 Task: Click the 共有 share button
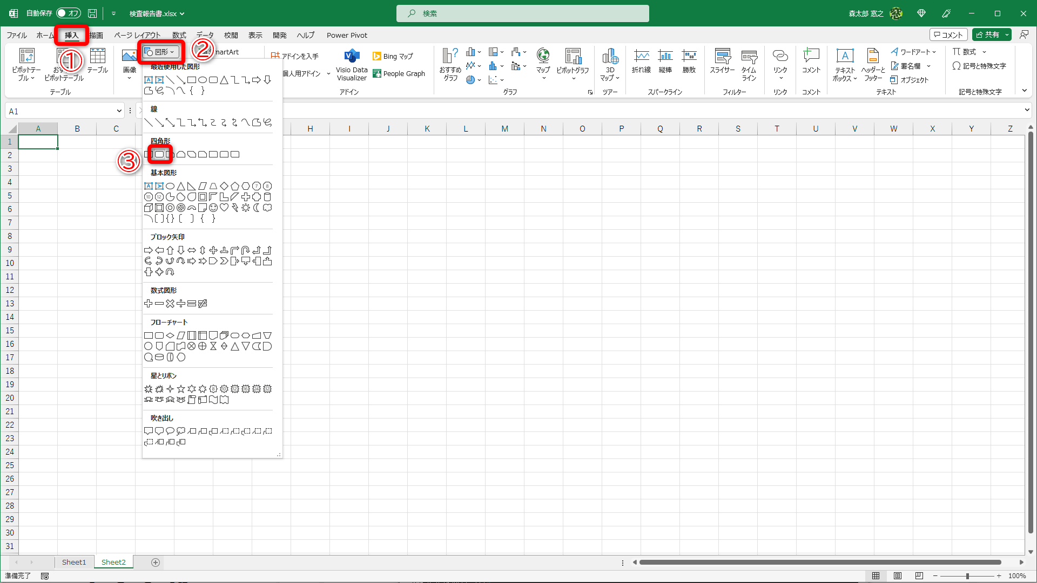pyautogui.click(x=987, y=35)
